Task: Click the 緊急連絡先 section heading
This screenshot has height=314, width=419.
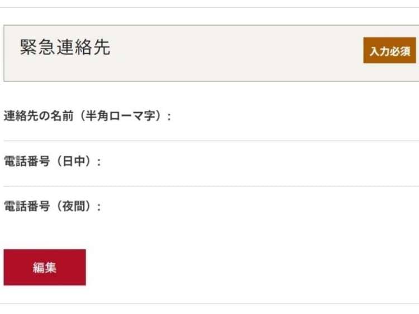Action: (65, 47)
